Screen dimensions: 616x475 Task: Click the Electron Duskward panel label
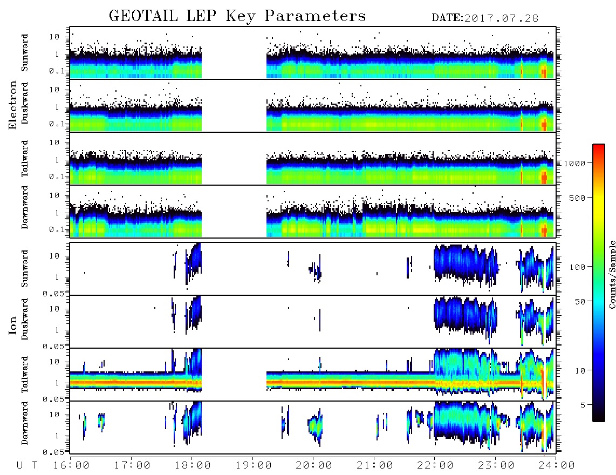click(25, 104)
